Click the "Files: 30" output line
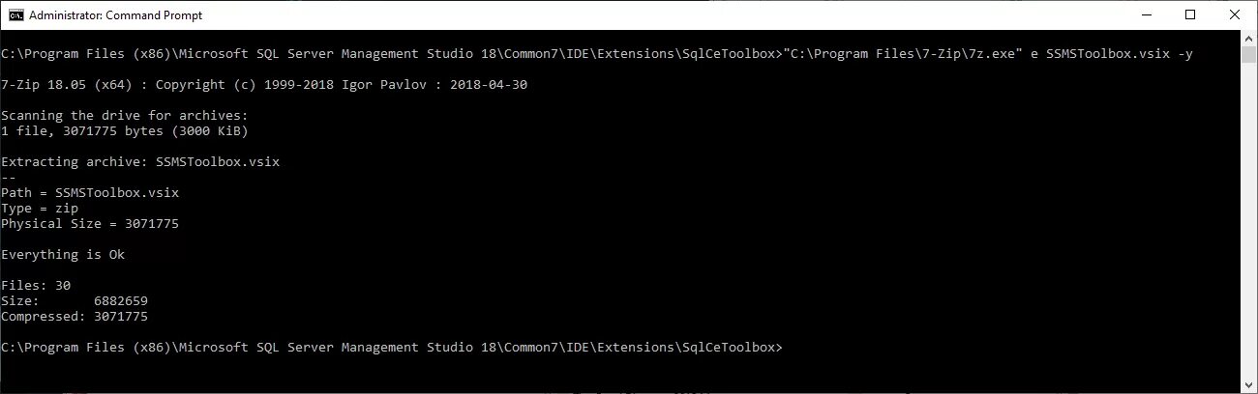Screen dimensions: 1258x394 [36, 286]
